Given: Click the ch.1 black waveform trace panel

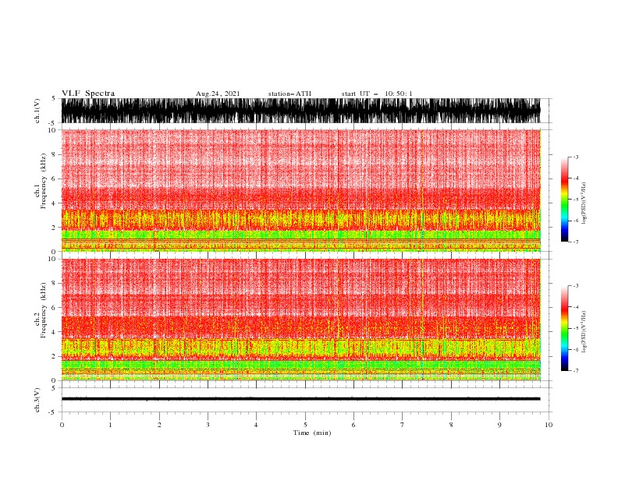Looking at the screenshot, I should (x=300, y=111).
